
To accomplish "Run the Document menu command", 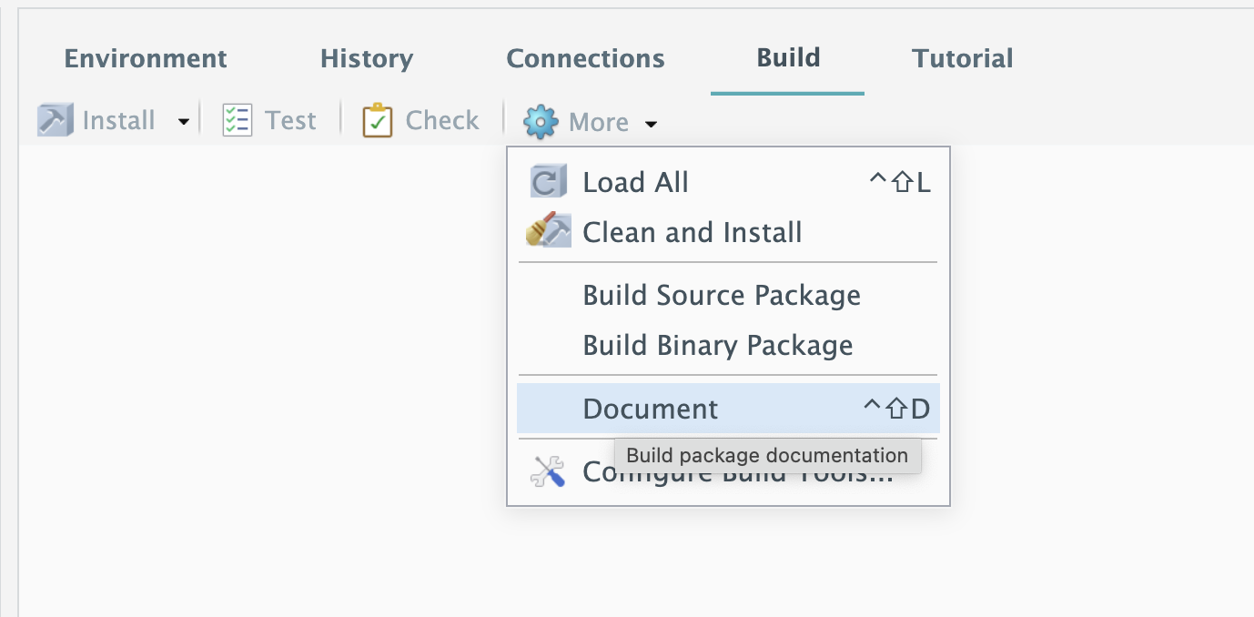I will (x=651, y=409).
